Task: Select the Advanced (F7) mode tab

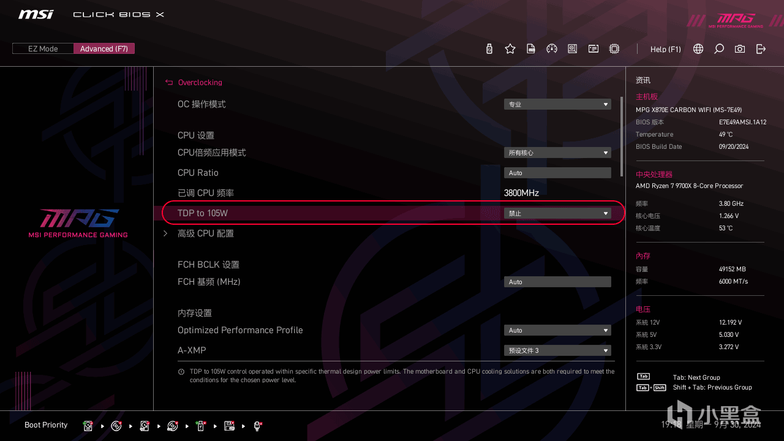Action: click(104, 48)
